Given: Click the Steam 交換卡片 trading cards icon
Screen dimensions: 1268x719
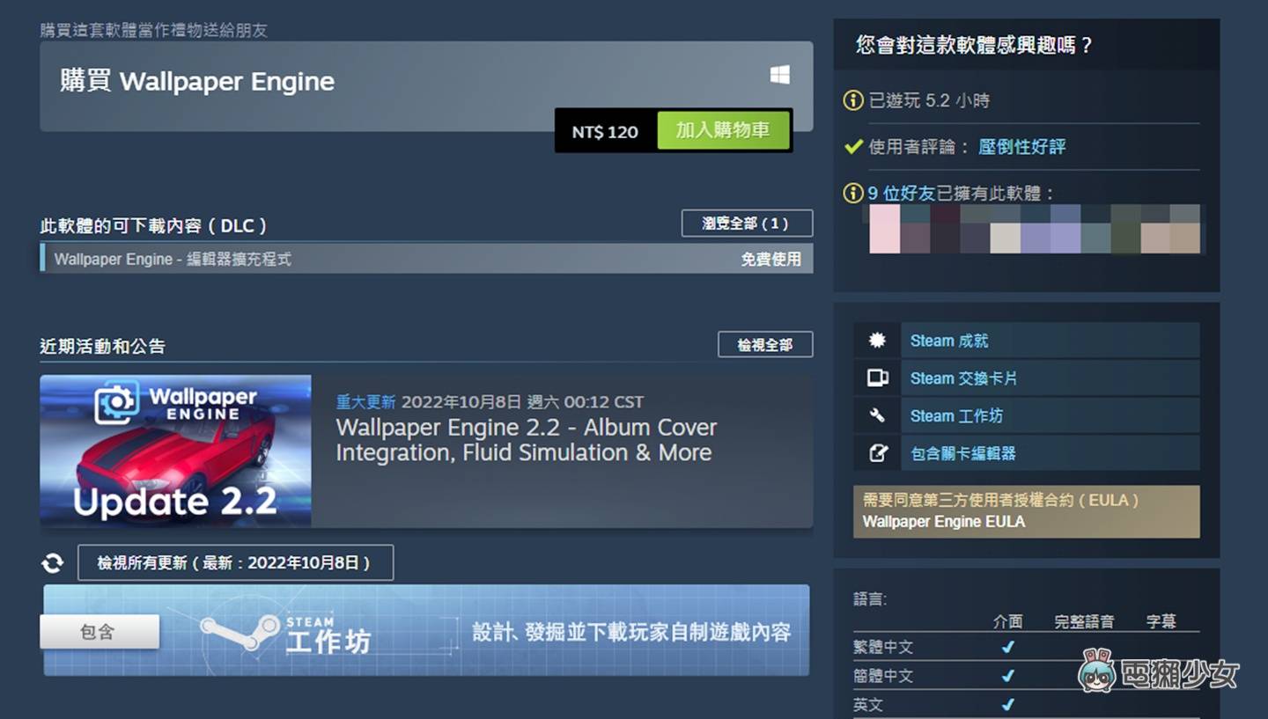Looking at the screenshot, I should click(875, 378).
